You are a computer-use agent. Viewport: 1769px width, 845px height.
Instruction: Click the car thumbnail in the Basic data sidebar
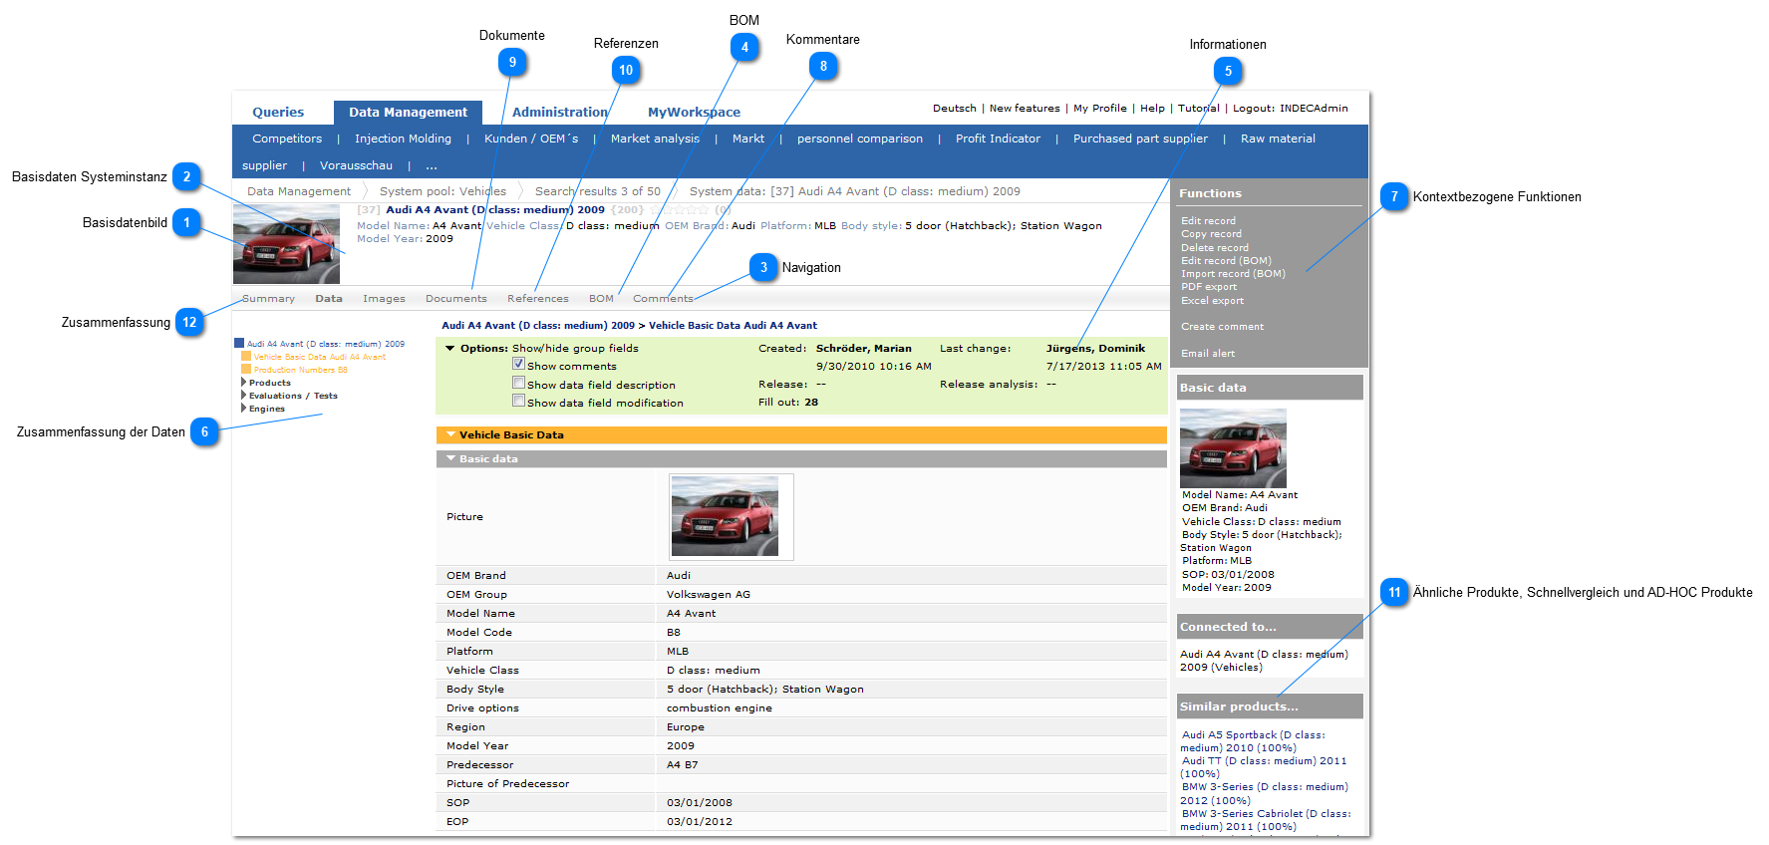point(1233,448)
